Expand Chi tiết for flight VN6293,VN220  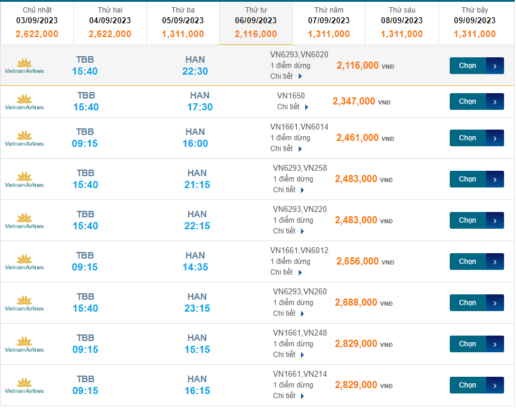(x=289, y=231)
